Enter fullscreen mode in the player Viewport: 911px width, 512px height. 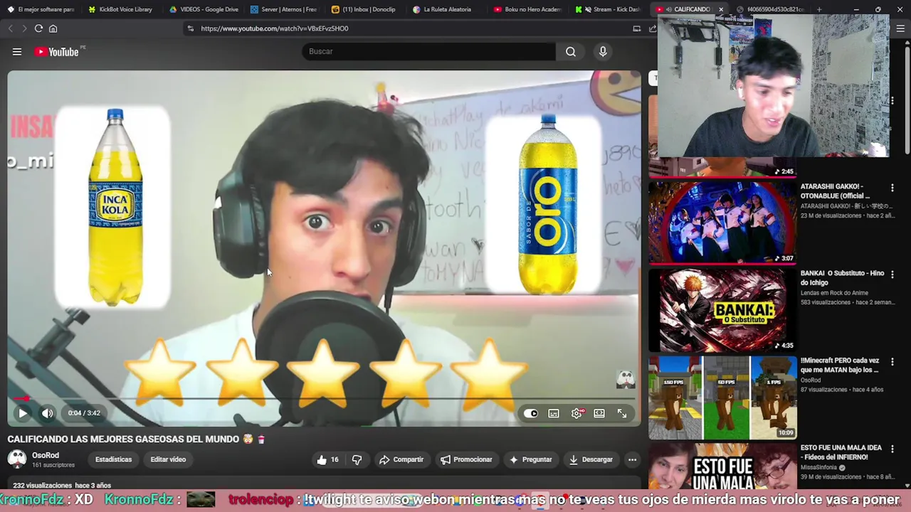point(622,413)
